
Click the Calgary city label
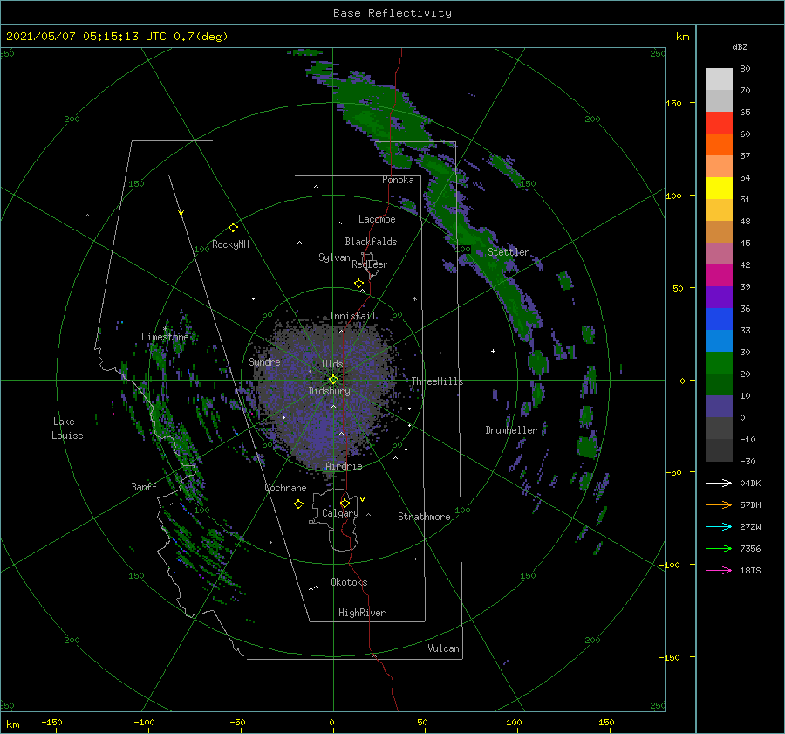[340, 513]
